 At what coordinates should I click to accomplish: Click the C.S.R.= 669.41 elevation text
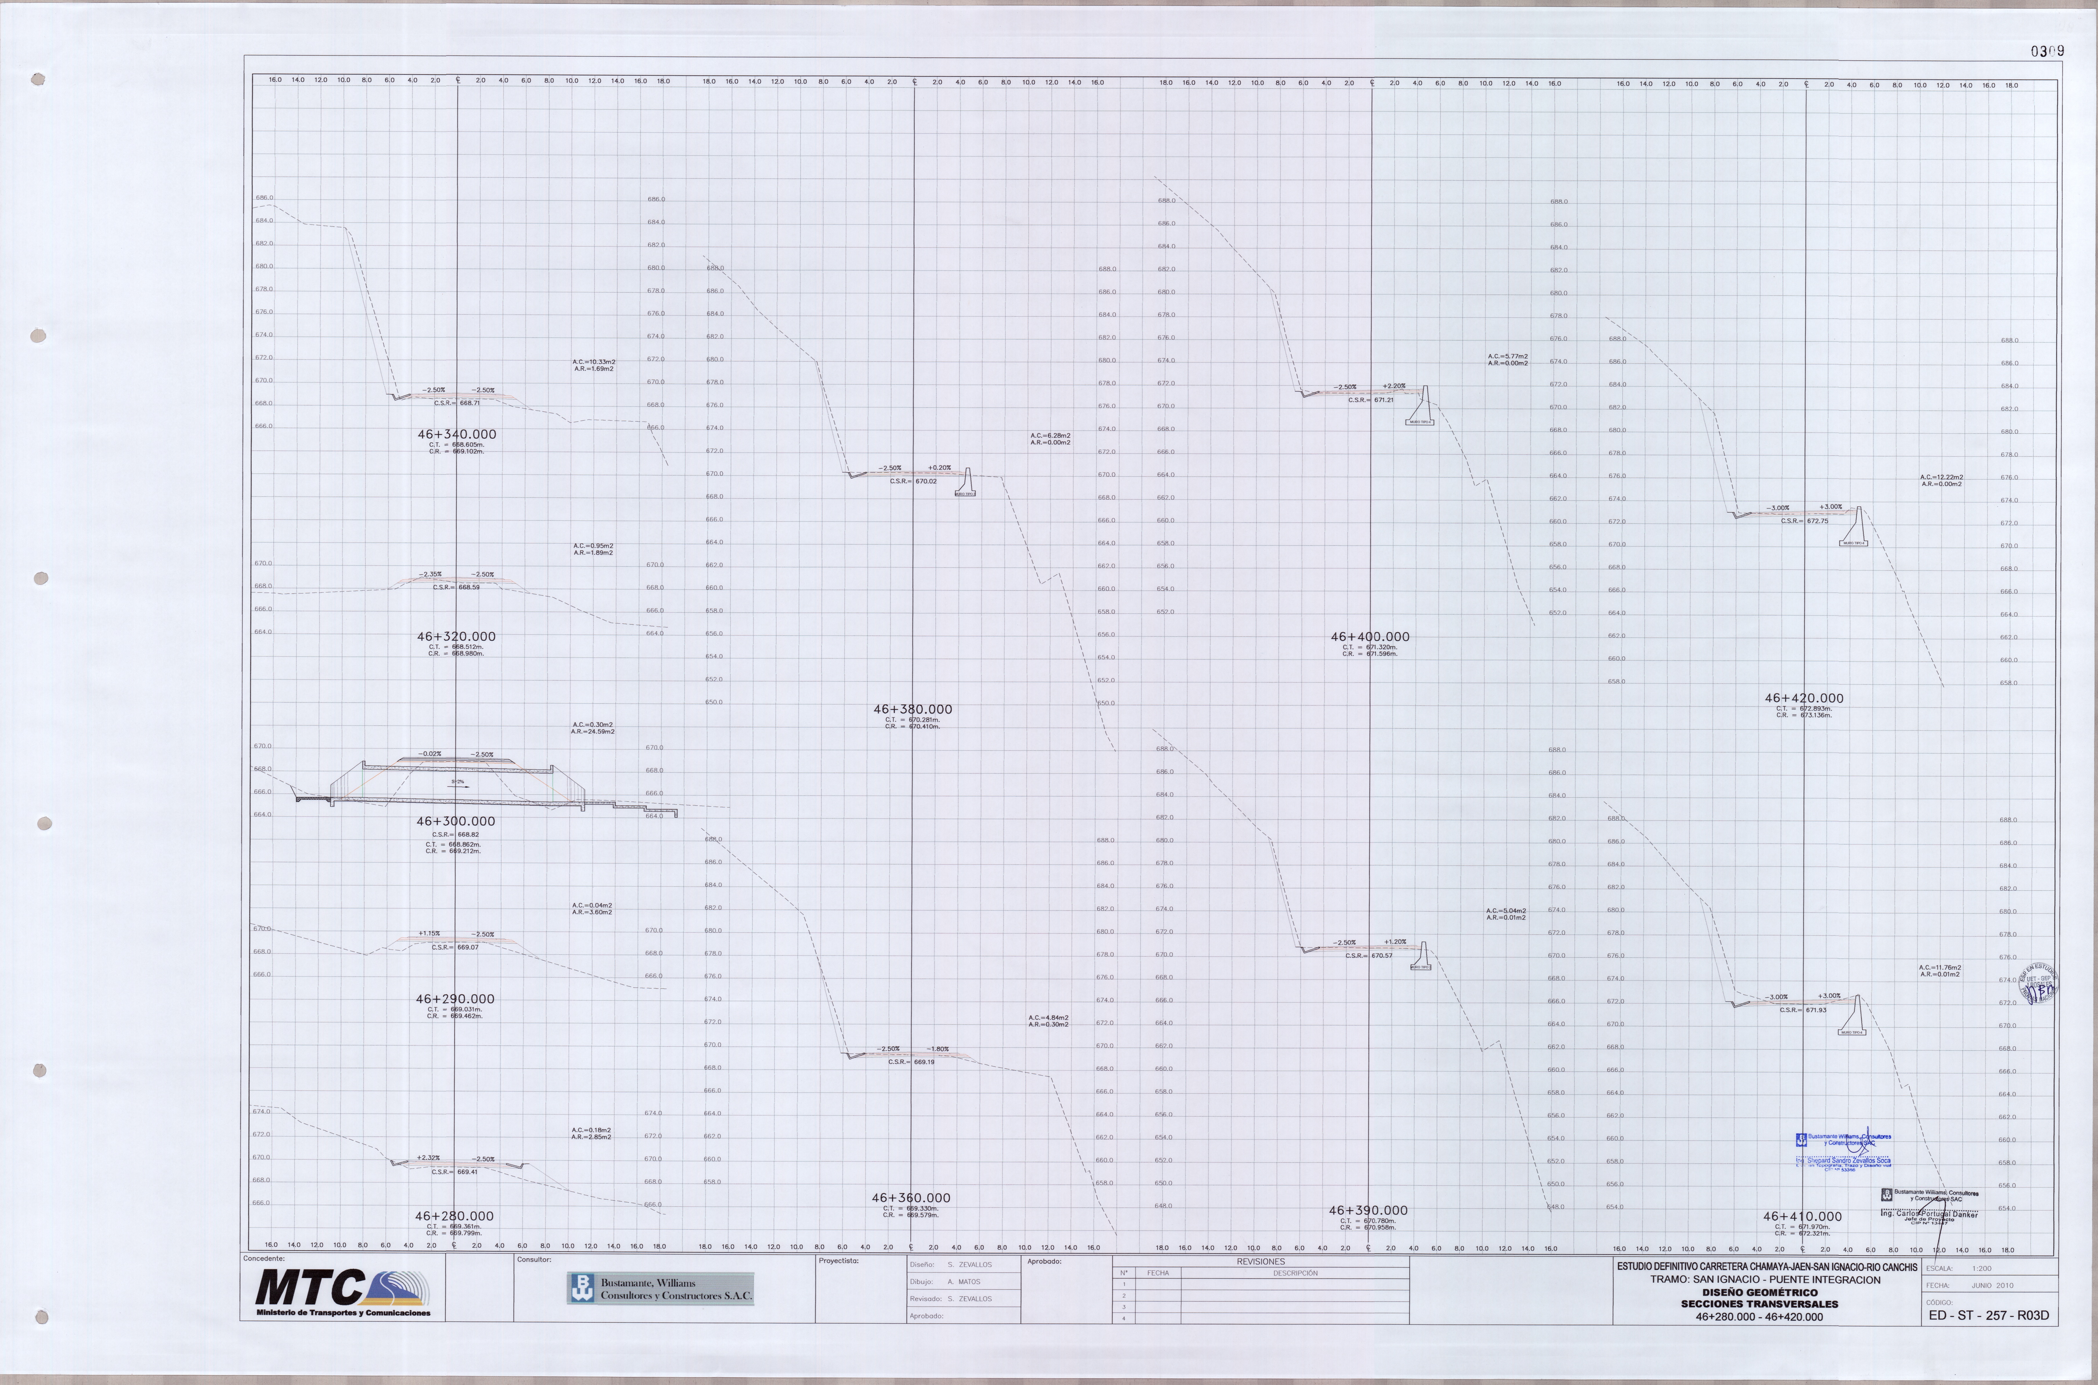[454, 1172]
